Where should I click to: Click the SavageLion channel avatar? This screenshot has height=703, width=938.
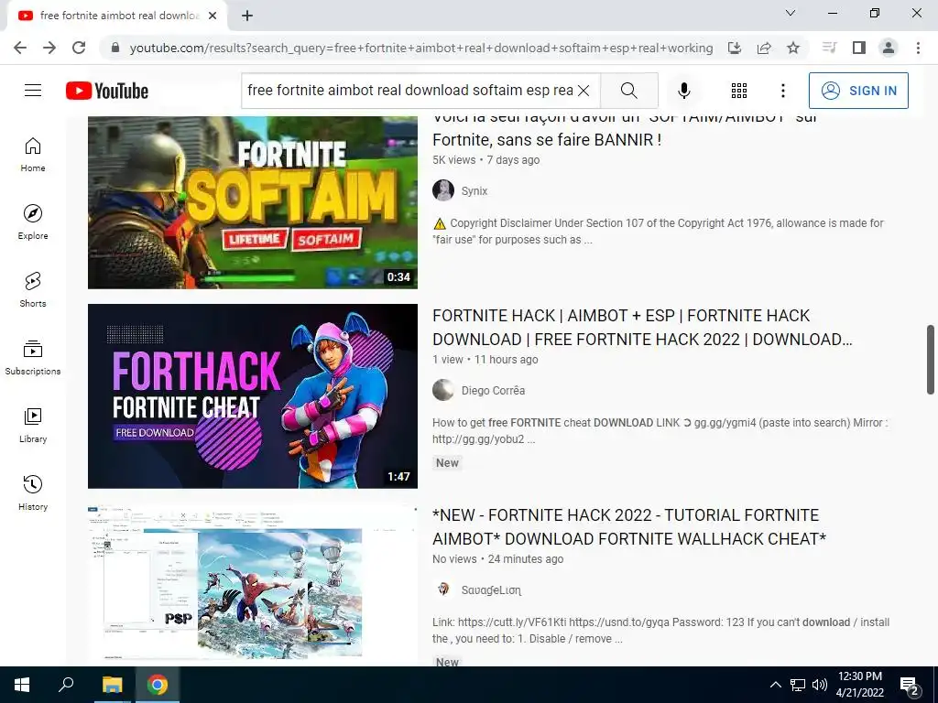click(443, 590)
